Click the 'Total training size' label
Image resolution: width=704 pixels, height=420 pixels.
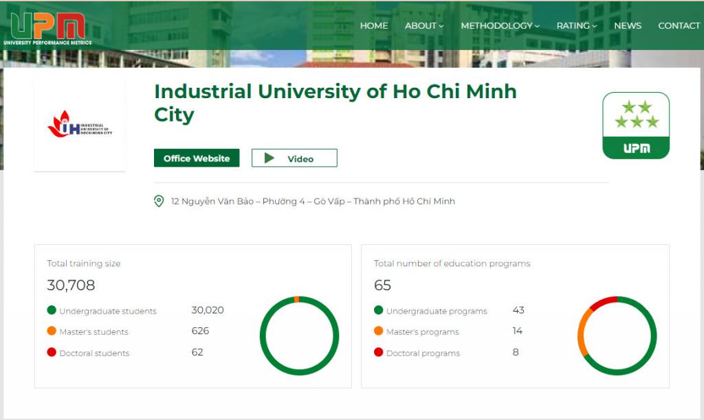83,263
